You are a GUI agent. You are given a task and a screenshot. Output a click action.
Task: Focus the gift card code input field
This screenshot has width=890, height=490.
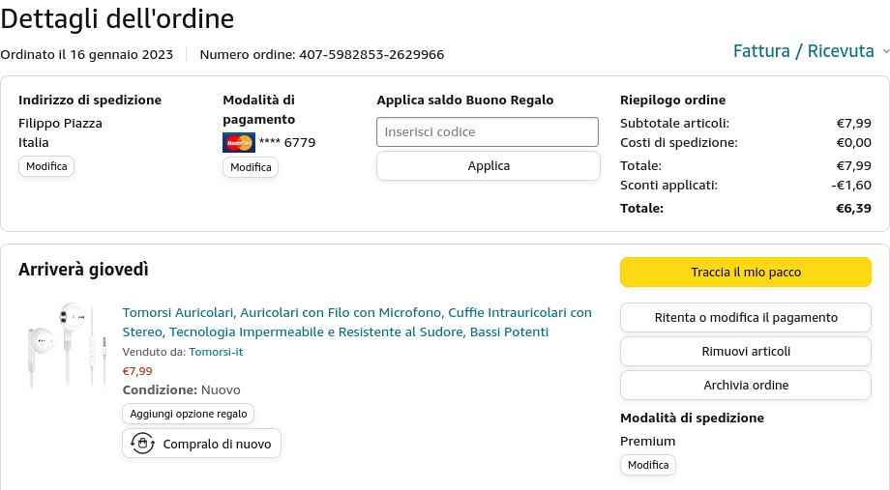(x=488, y=131)
